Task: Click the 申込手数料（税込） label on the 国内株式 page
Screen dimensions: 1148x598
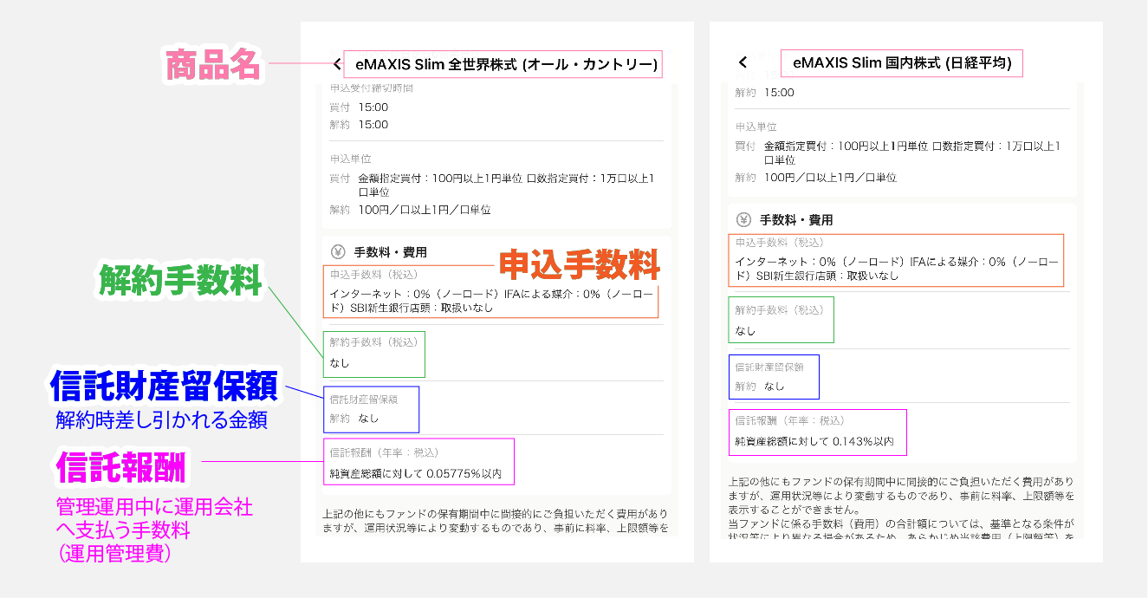Action: 780,243
